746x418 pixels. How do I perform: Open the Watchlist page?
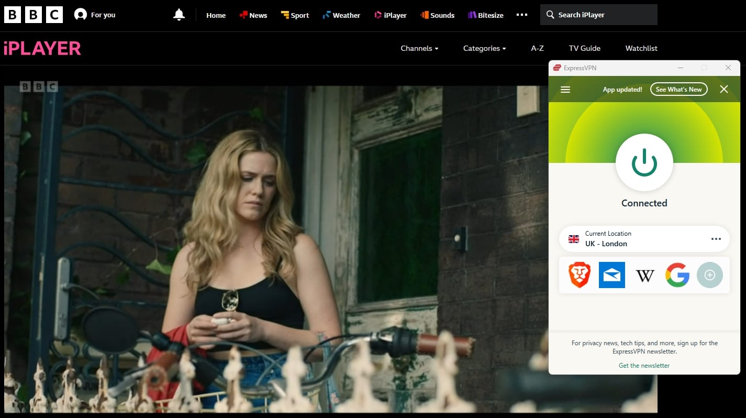[x=641, y=48]
